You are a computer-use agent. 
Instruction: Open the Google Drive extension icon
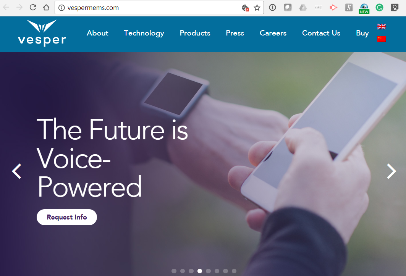pyautogui.click(x=303, y=8)
